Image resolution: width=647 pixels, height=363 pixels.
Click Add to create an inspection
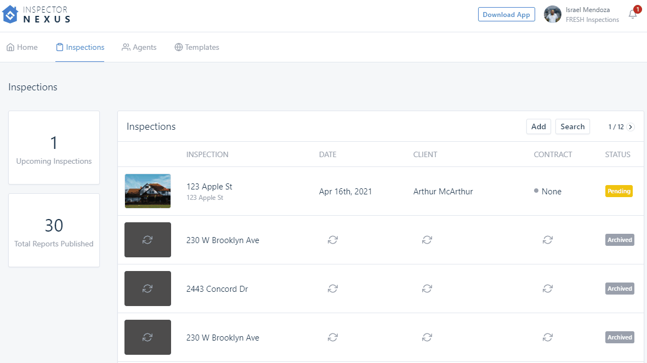pyautogui.click(x=538, y=126)
